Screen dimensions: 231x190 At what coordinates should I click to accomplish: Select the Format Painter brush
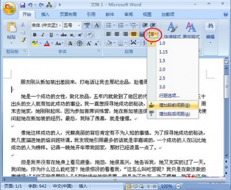tap(23, 40)
